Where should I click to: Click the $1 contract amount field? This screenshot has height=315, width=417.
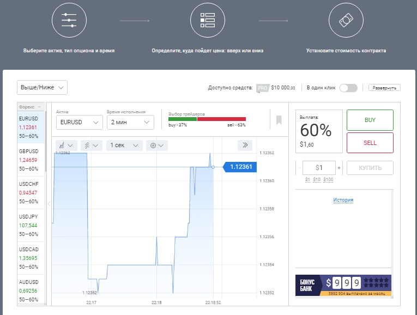pyautogui.click(x=319, y=168)
